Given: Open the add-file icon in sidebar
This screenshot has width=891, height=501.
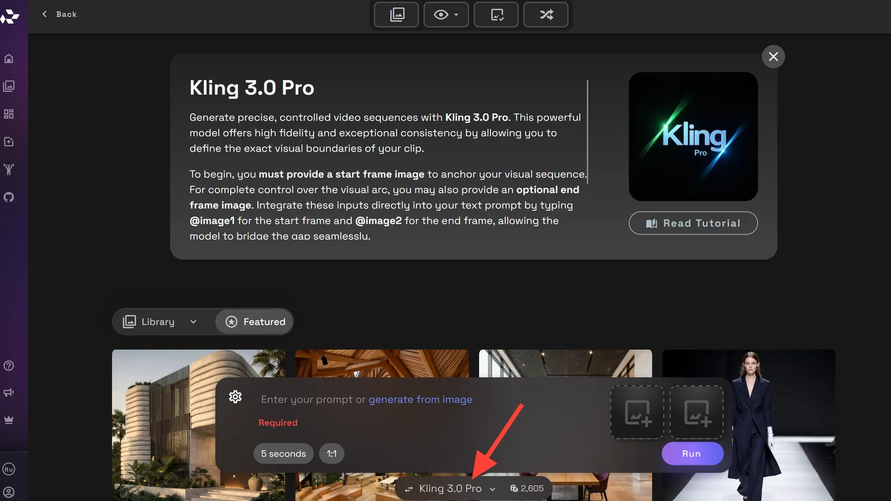Looking at the screenshot, I should click(x=9, y=142).
